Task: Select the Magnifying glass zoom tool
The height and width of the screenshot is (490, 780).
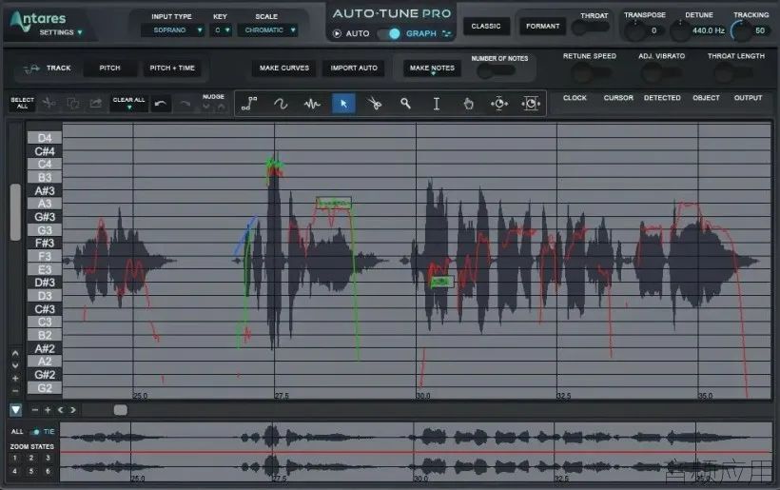Action: [x=405, y=104]
